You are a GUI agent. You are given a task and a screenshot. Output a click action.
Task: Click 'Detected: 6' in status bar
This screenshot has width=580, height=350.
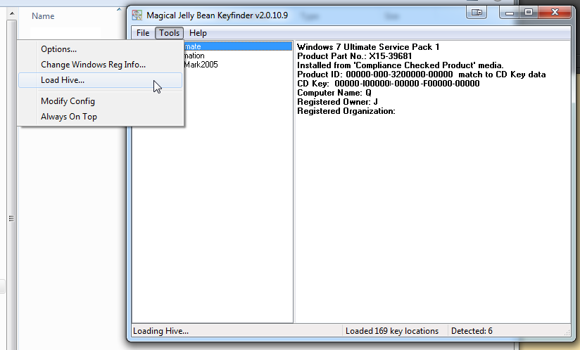coord(472,331)
